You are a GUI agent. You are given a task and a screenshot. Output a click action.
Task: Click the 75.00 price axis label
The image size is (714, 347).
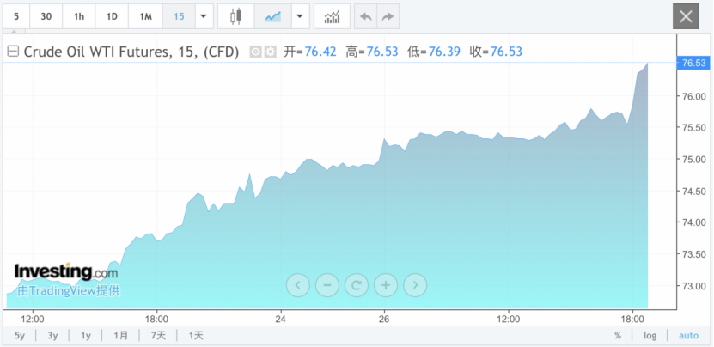pos(694,160)
